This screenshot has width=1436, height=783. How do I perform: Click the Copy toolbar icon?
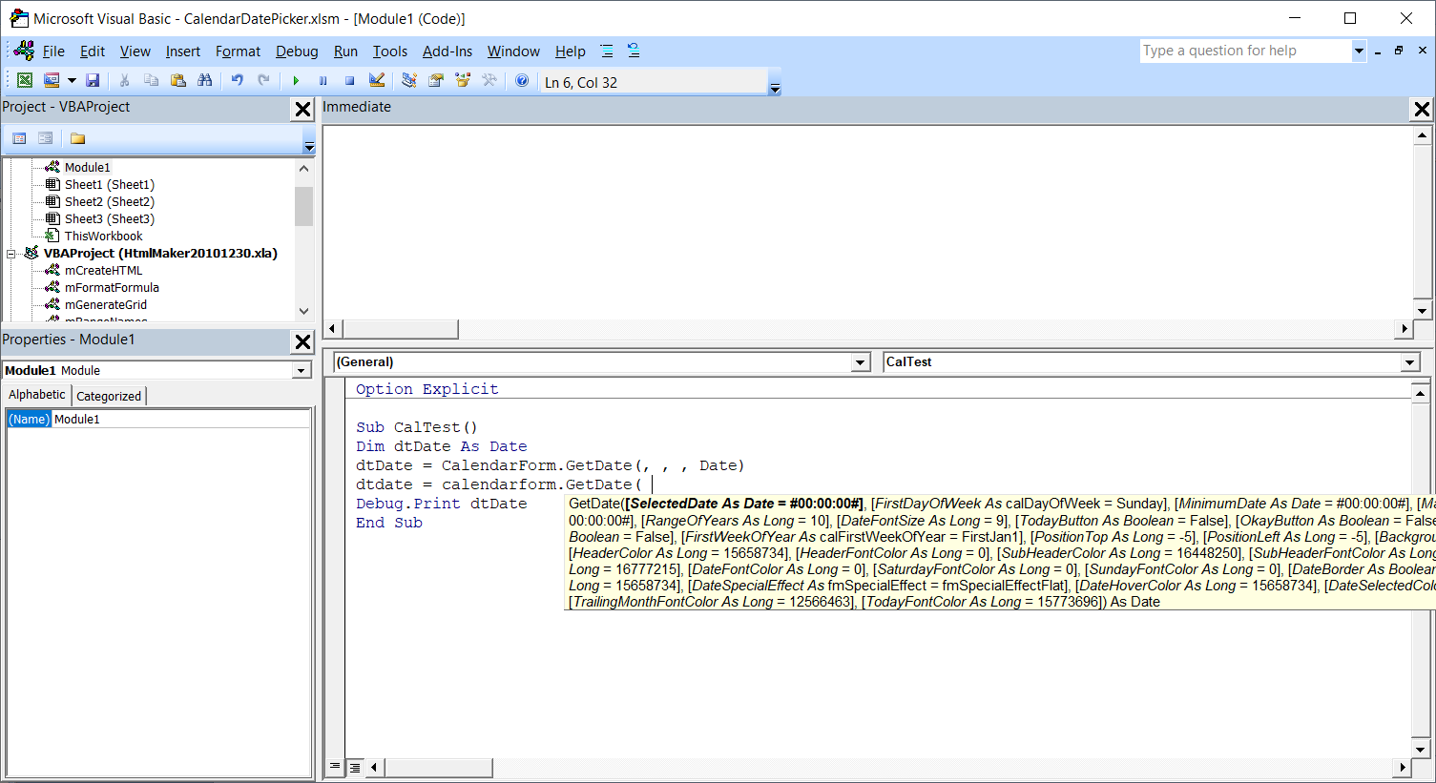coord(151,81)
